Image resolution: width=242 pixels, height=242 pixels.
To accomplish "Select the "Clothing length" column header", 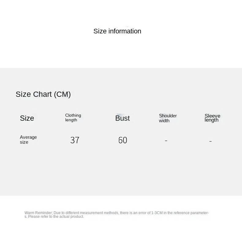I will coord(73,118).
